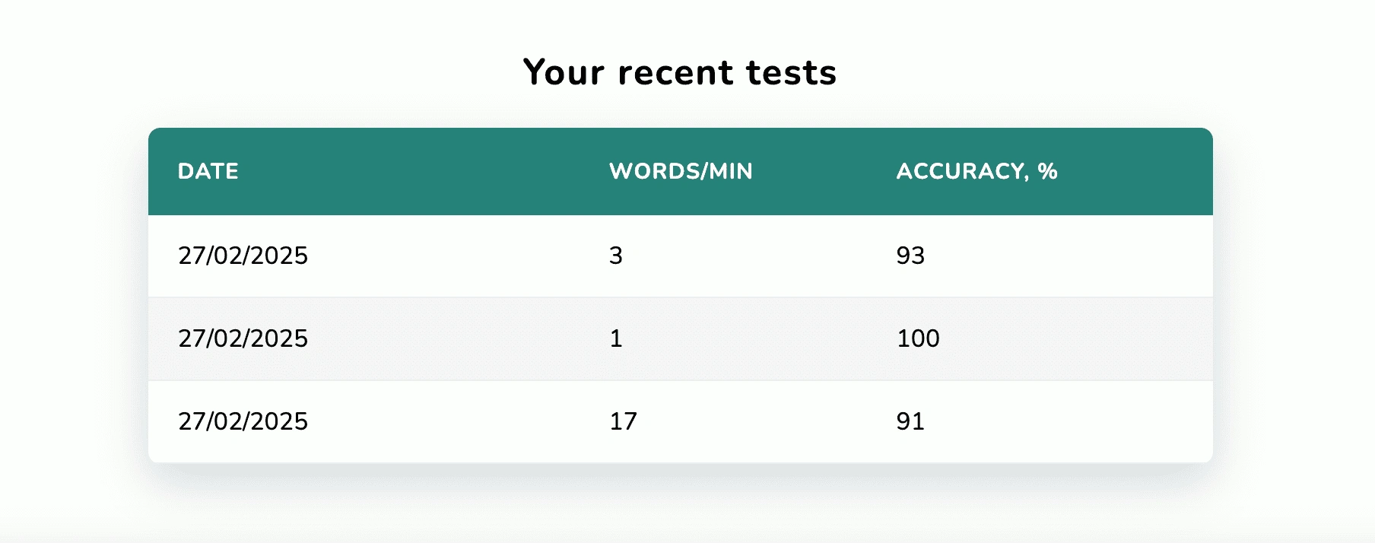Click the words/min value 1

pos(616,338)
